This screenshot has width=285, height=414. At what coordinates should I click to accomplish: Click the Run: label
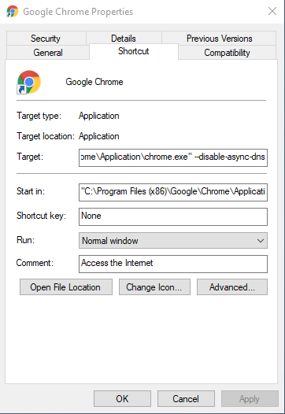click(x=26, y=240)
